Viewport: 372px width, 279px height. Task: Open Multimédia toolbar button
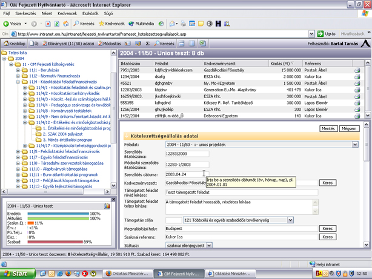[141, 24]
